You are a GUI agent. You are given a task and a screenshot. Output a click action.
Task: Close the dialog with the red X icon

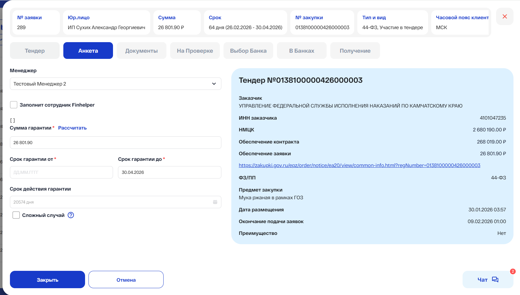pyautogui.click(x=504, y=16)
